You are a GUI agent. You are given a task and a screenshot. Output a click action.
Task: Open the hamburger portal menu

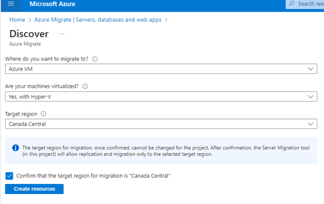click(x=11, y=4)
